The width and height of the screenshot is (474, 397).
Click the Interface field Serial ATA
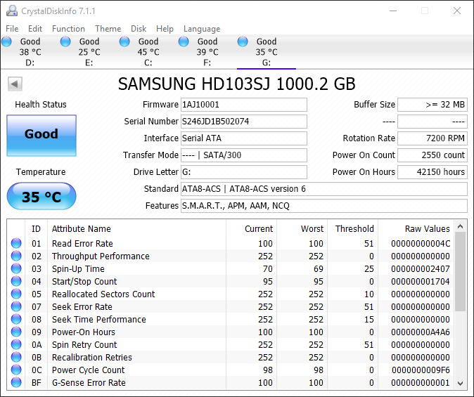pos(244,138)
